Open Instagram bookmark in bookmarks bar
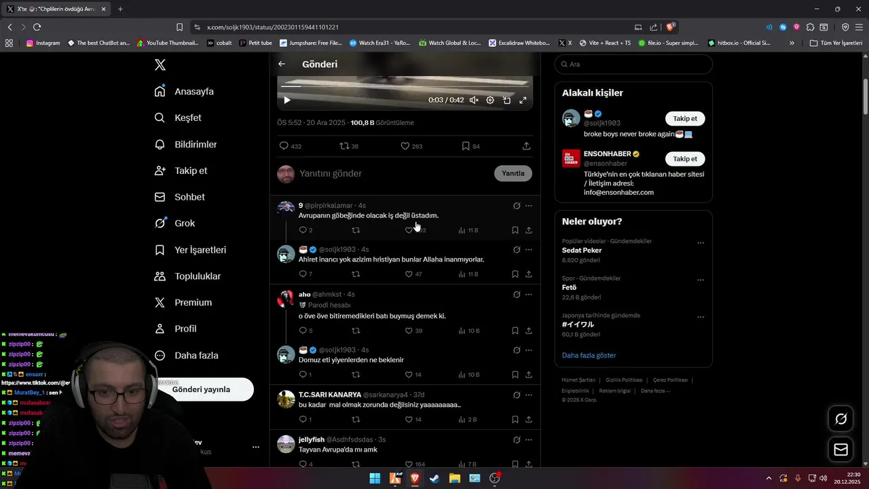869x489 pixels. [x=43, y=43]
